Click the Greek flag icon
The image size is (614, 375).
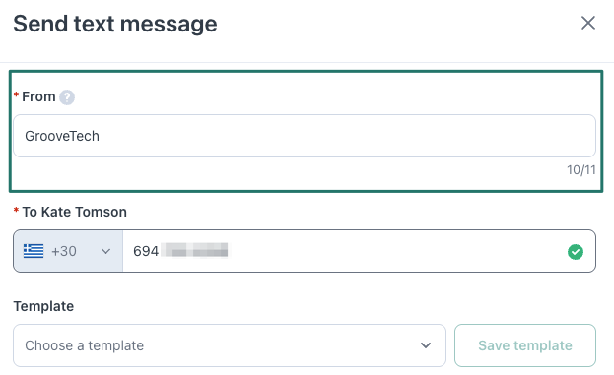click(x=34, y=251)
